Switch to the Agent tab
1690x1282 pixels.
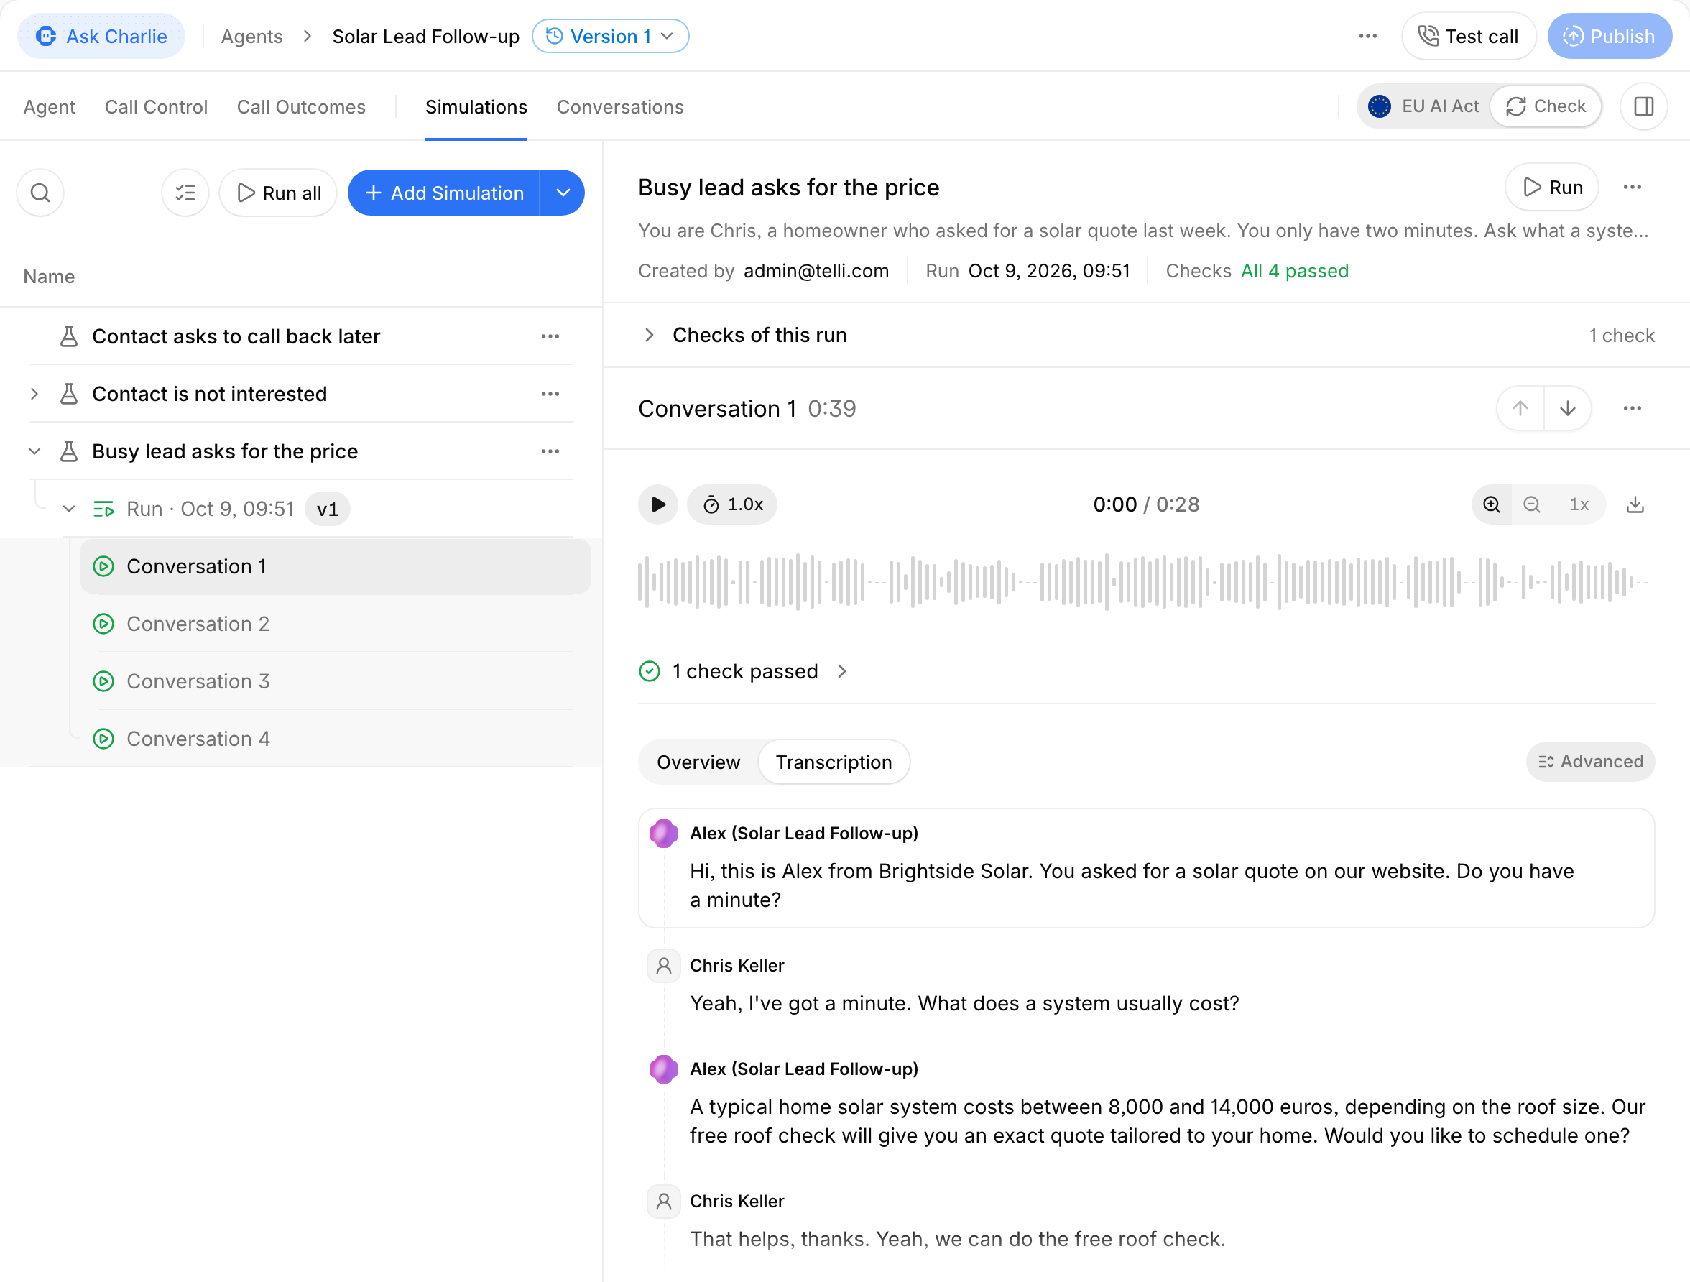pyautogui.click(x=49, y=106)
